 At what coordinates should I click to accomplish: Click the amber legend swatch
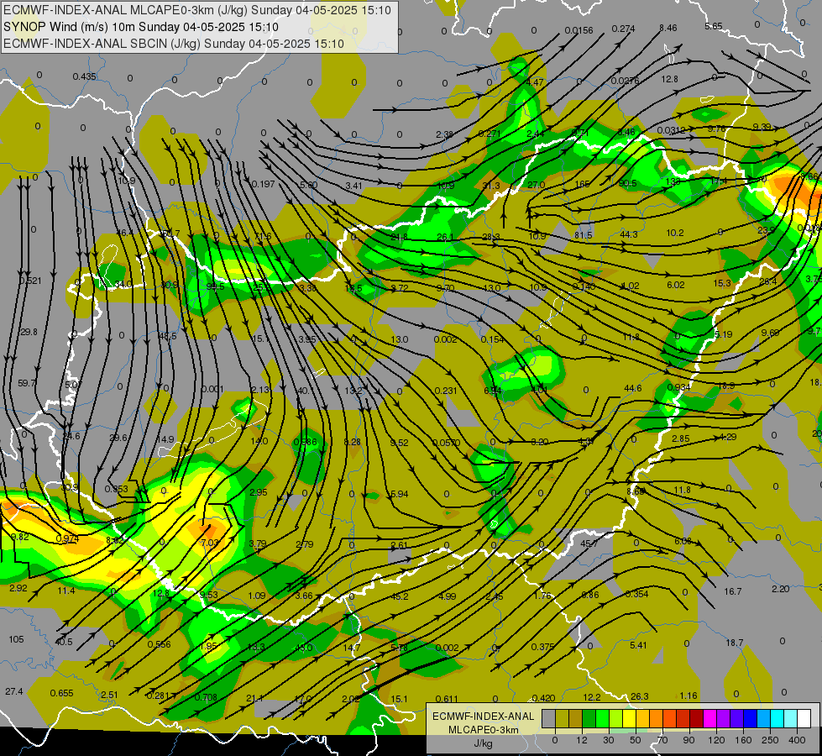point(642,719)
